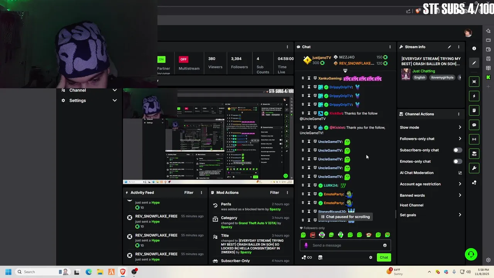The width and height of the screenshot is (494, 278).
Task: Open Chat panel three-dot menu
Action: 390,47
